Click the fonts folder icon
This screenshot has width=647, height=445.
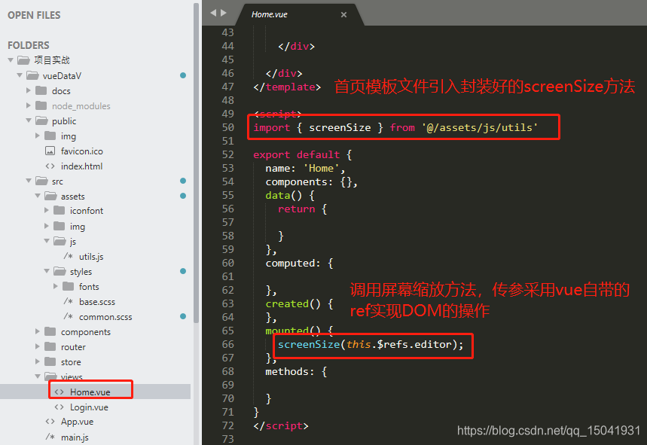tap(69, 286)
